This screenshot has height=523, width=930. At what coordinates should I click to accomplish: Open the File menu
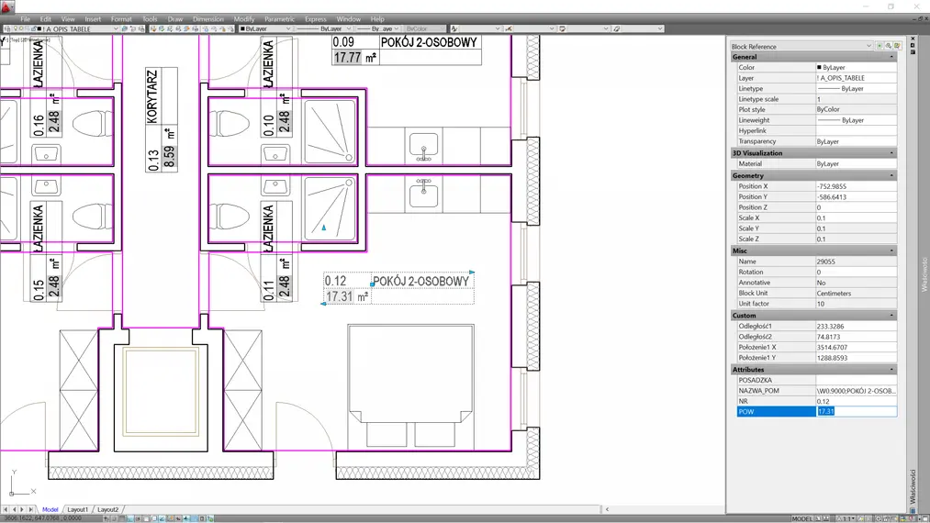(x=25, y=19)
